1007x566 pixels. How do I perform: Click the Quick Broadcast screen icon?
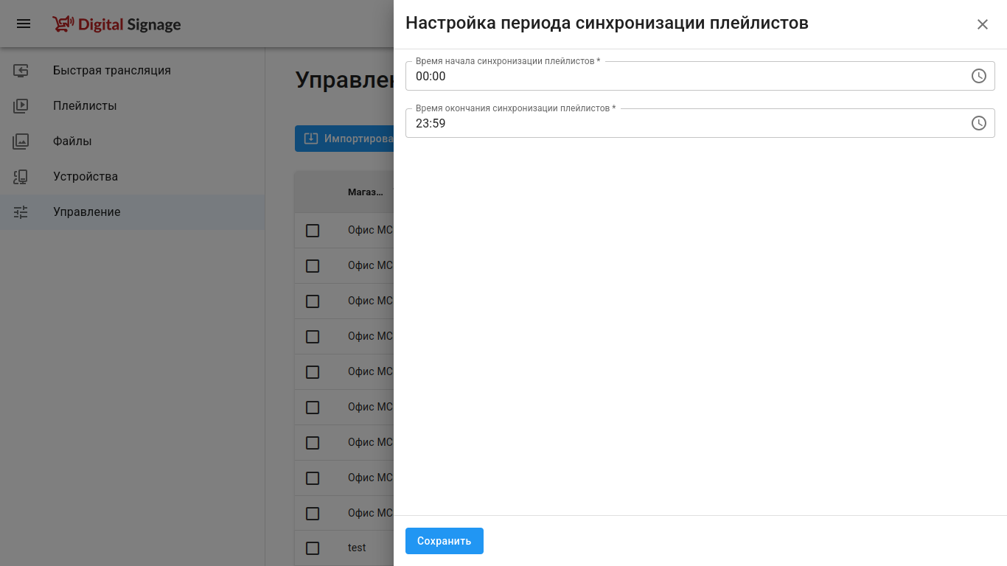coord(21,71)
